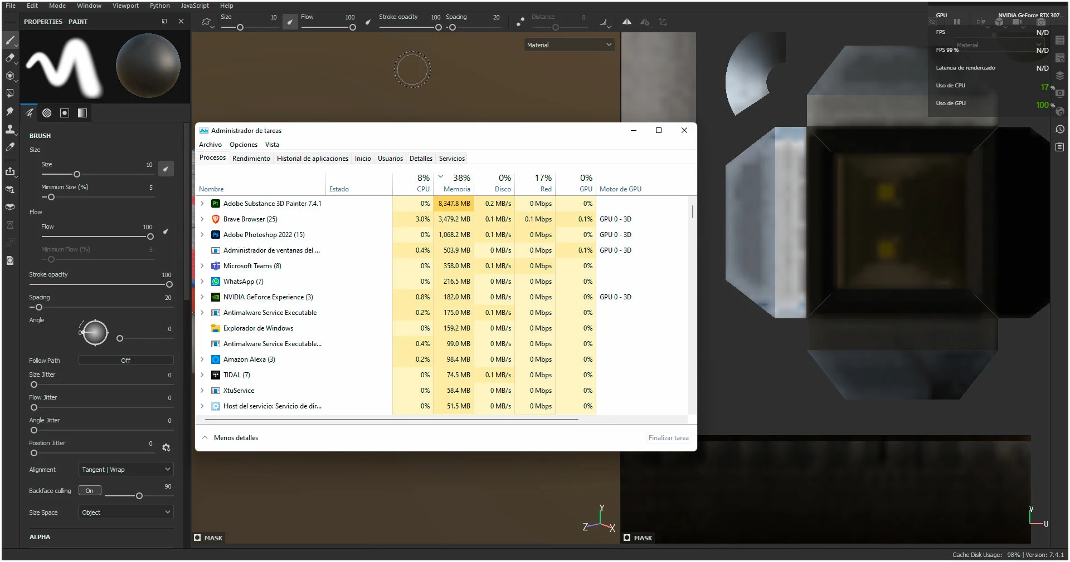Open the Viewport menu
Screen dimensions: 1070x562
pos(125,6)
